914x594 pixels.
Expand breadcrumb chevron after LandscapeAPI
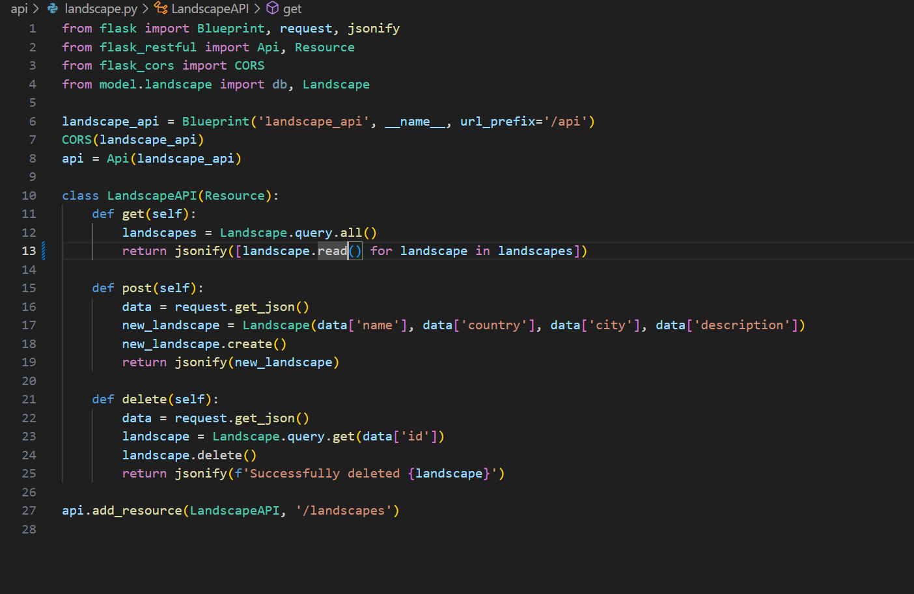(257, 8)
